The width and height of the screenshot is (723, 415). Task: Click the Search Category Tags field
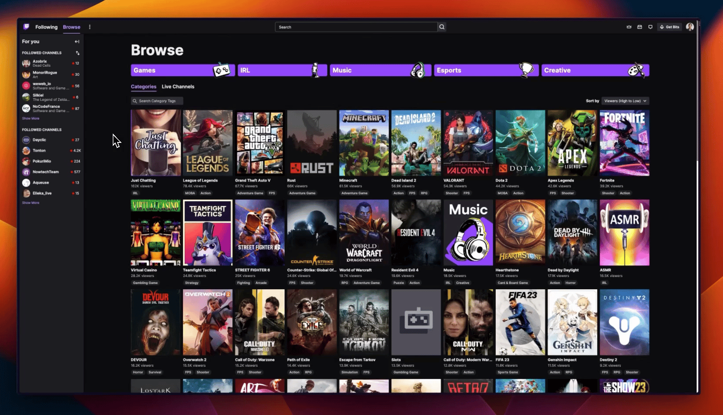click(157, 101)
